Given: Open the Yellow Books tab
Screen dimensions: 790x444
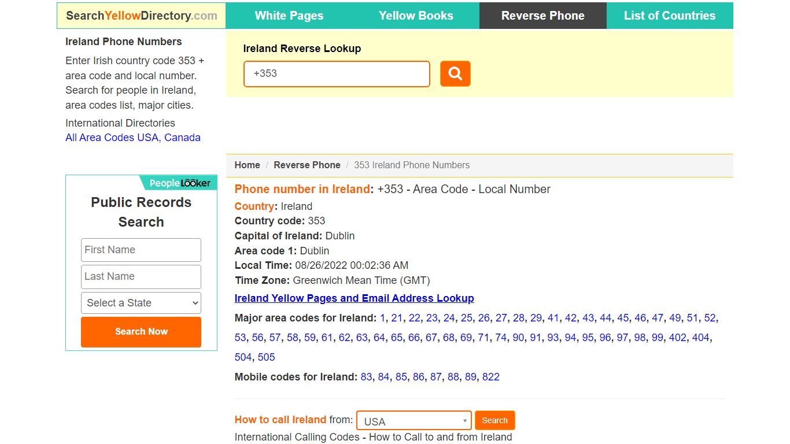Looking at the screenshot, I should [416, 16].
